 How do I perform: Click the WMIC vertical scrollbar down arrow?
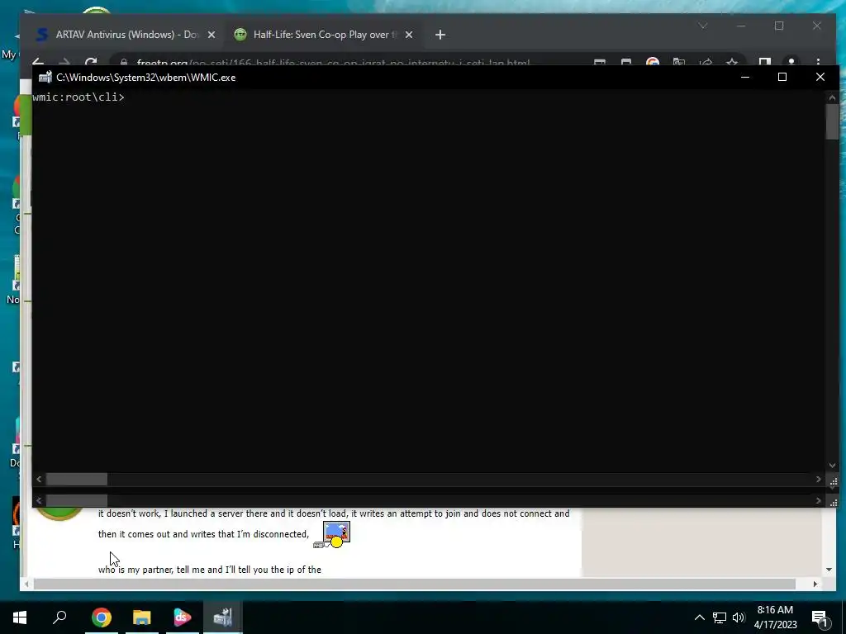832,466
